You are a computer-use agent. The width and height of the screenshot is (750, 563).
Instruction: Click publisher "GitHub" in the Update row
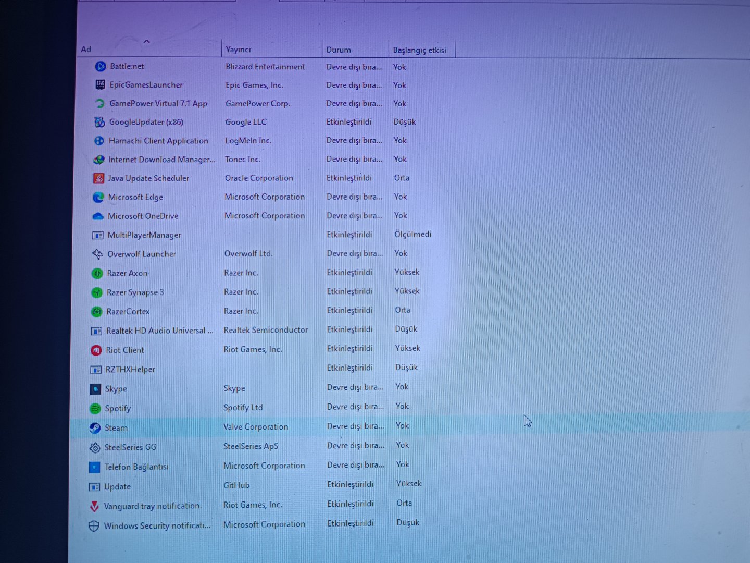[x=236, y=485]
